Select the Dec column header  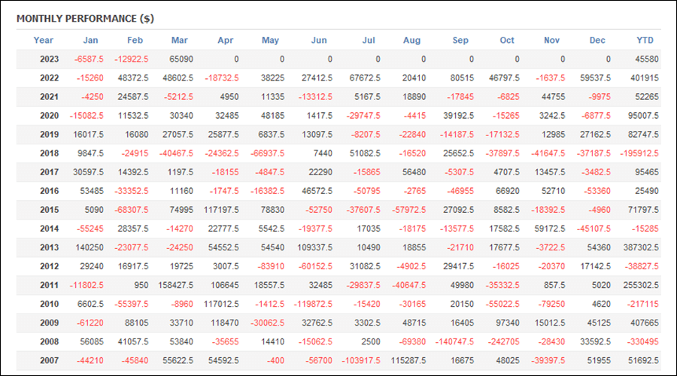(597, 40)
